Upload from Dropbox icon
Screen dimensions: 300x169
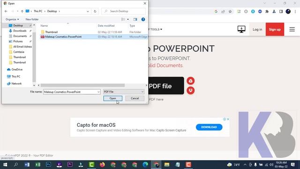[x=191, y=90]
